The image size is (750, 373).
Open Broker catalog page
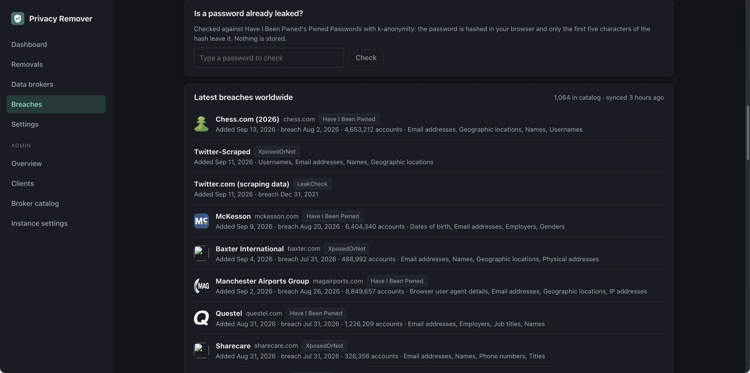[x=56, y=203]
